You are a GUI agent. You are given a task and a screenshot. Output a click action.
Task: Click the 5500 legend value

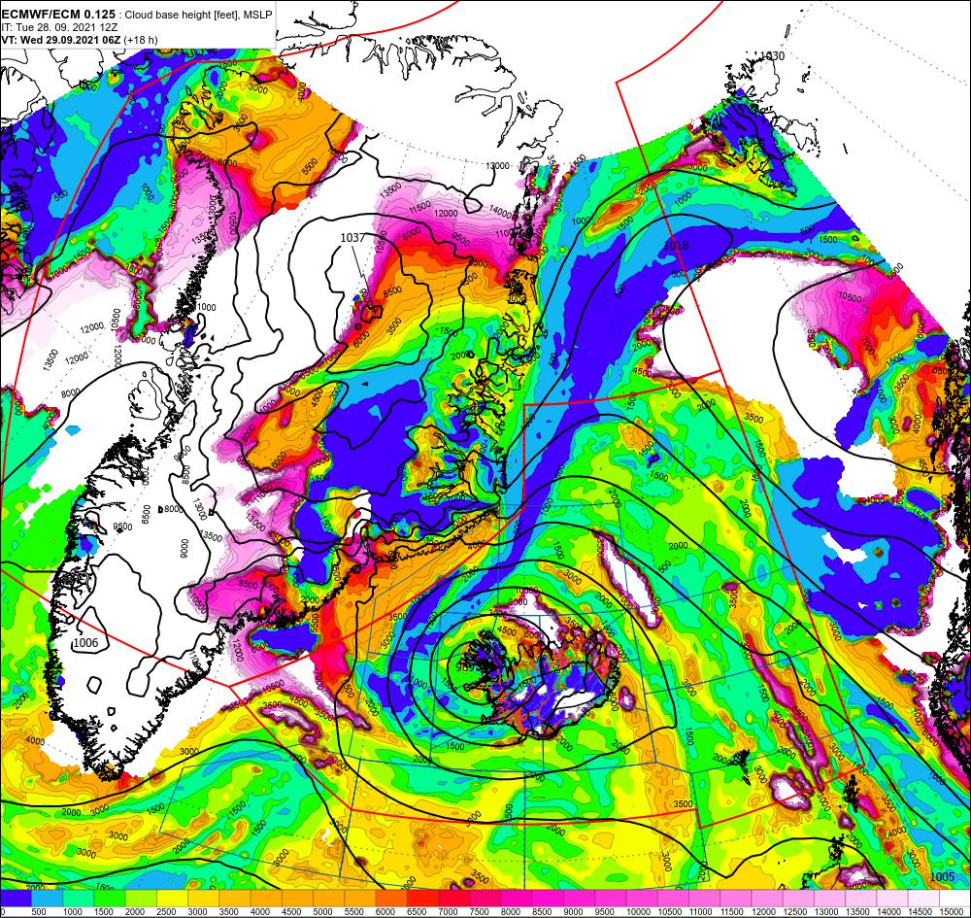[354, 912]
